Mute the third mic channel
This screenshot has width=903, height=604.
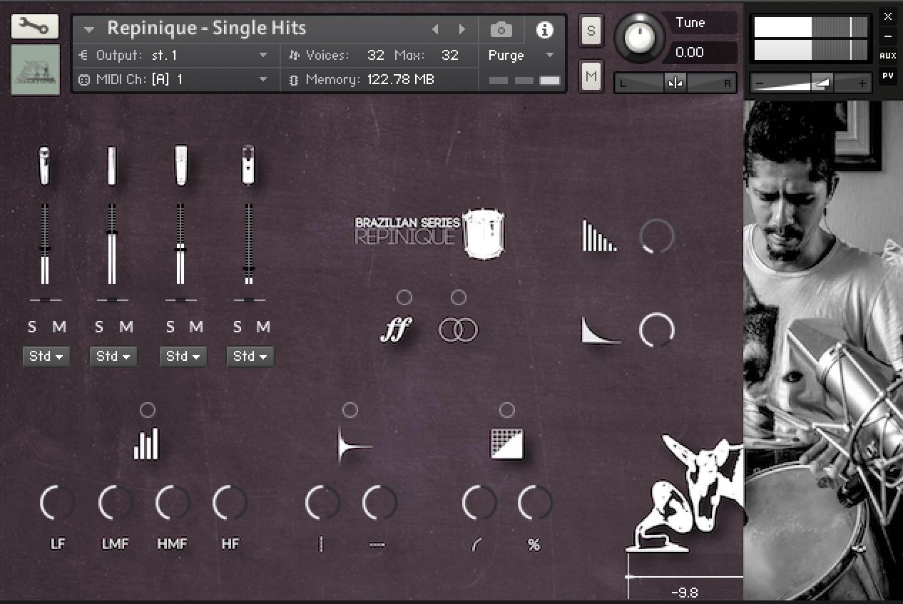click(x=195, y=327)
